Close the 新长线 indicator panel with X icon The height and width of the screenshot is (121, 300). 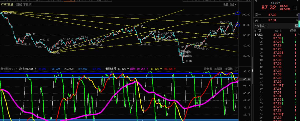pyautogui.click(x=237, y=69)
